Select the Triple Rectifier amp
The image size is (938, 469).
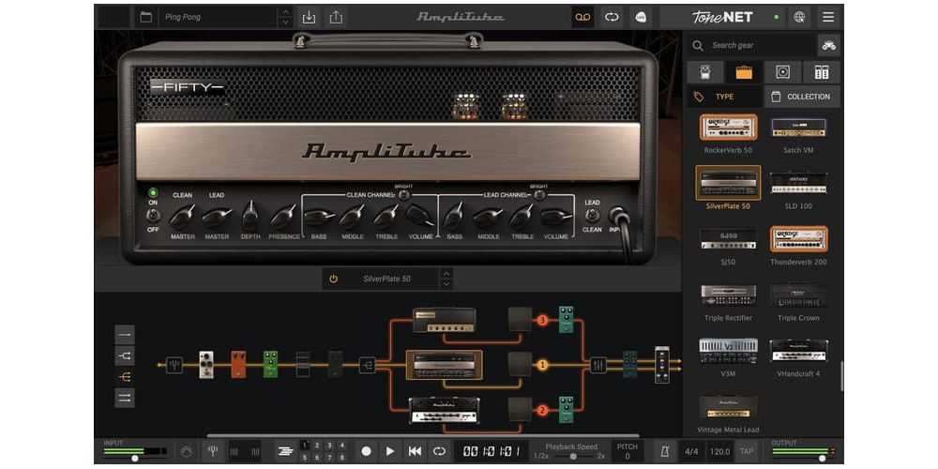coord(728,295)
